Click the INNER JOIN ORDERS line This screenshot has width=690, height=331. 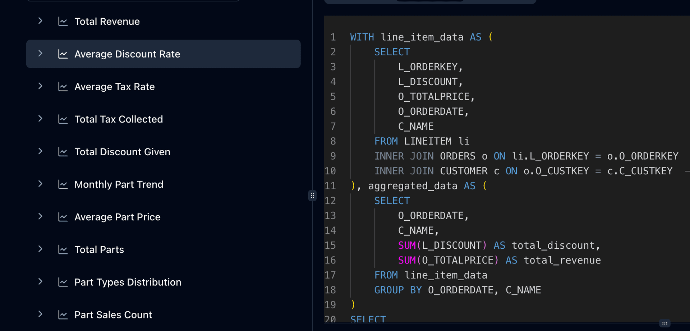(526, 156)
